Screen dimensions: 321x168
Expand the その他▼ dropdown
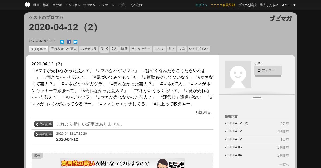137,5
